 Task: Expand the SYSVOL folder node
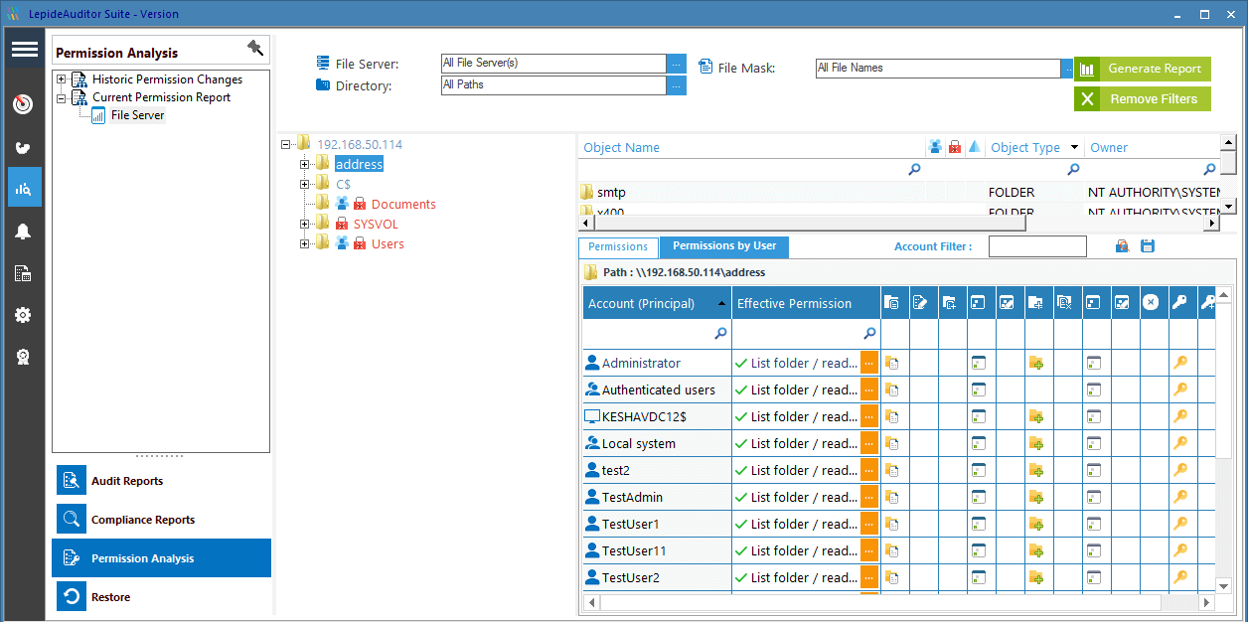coord(305,224)
